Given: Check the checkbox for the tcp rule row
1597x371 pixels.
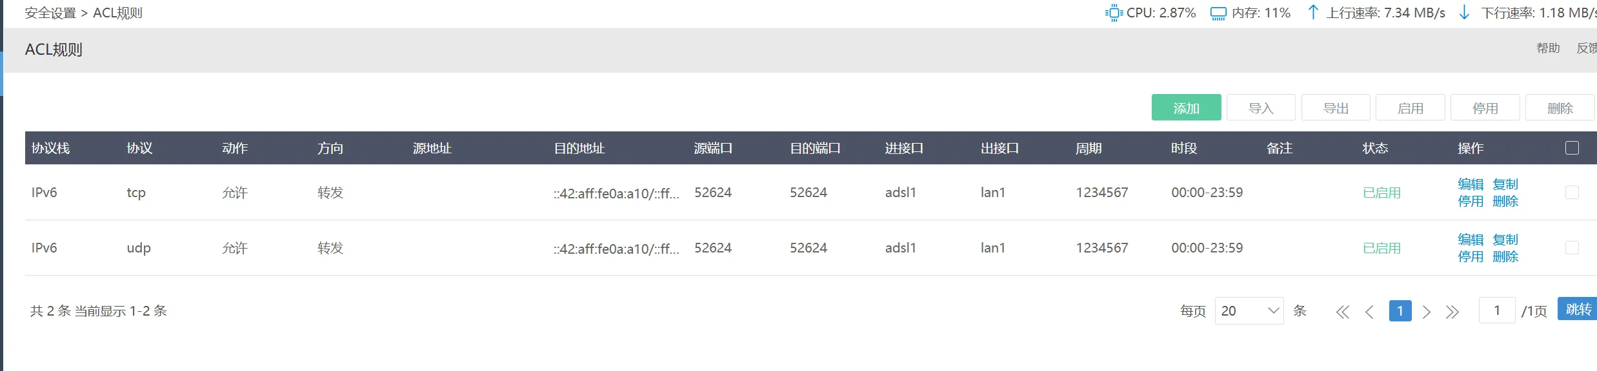Looking at the screenshot, I should click(x=1572, y=192).
